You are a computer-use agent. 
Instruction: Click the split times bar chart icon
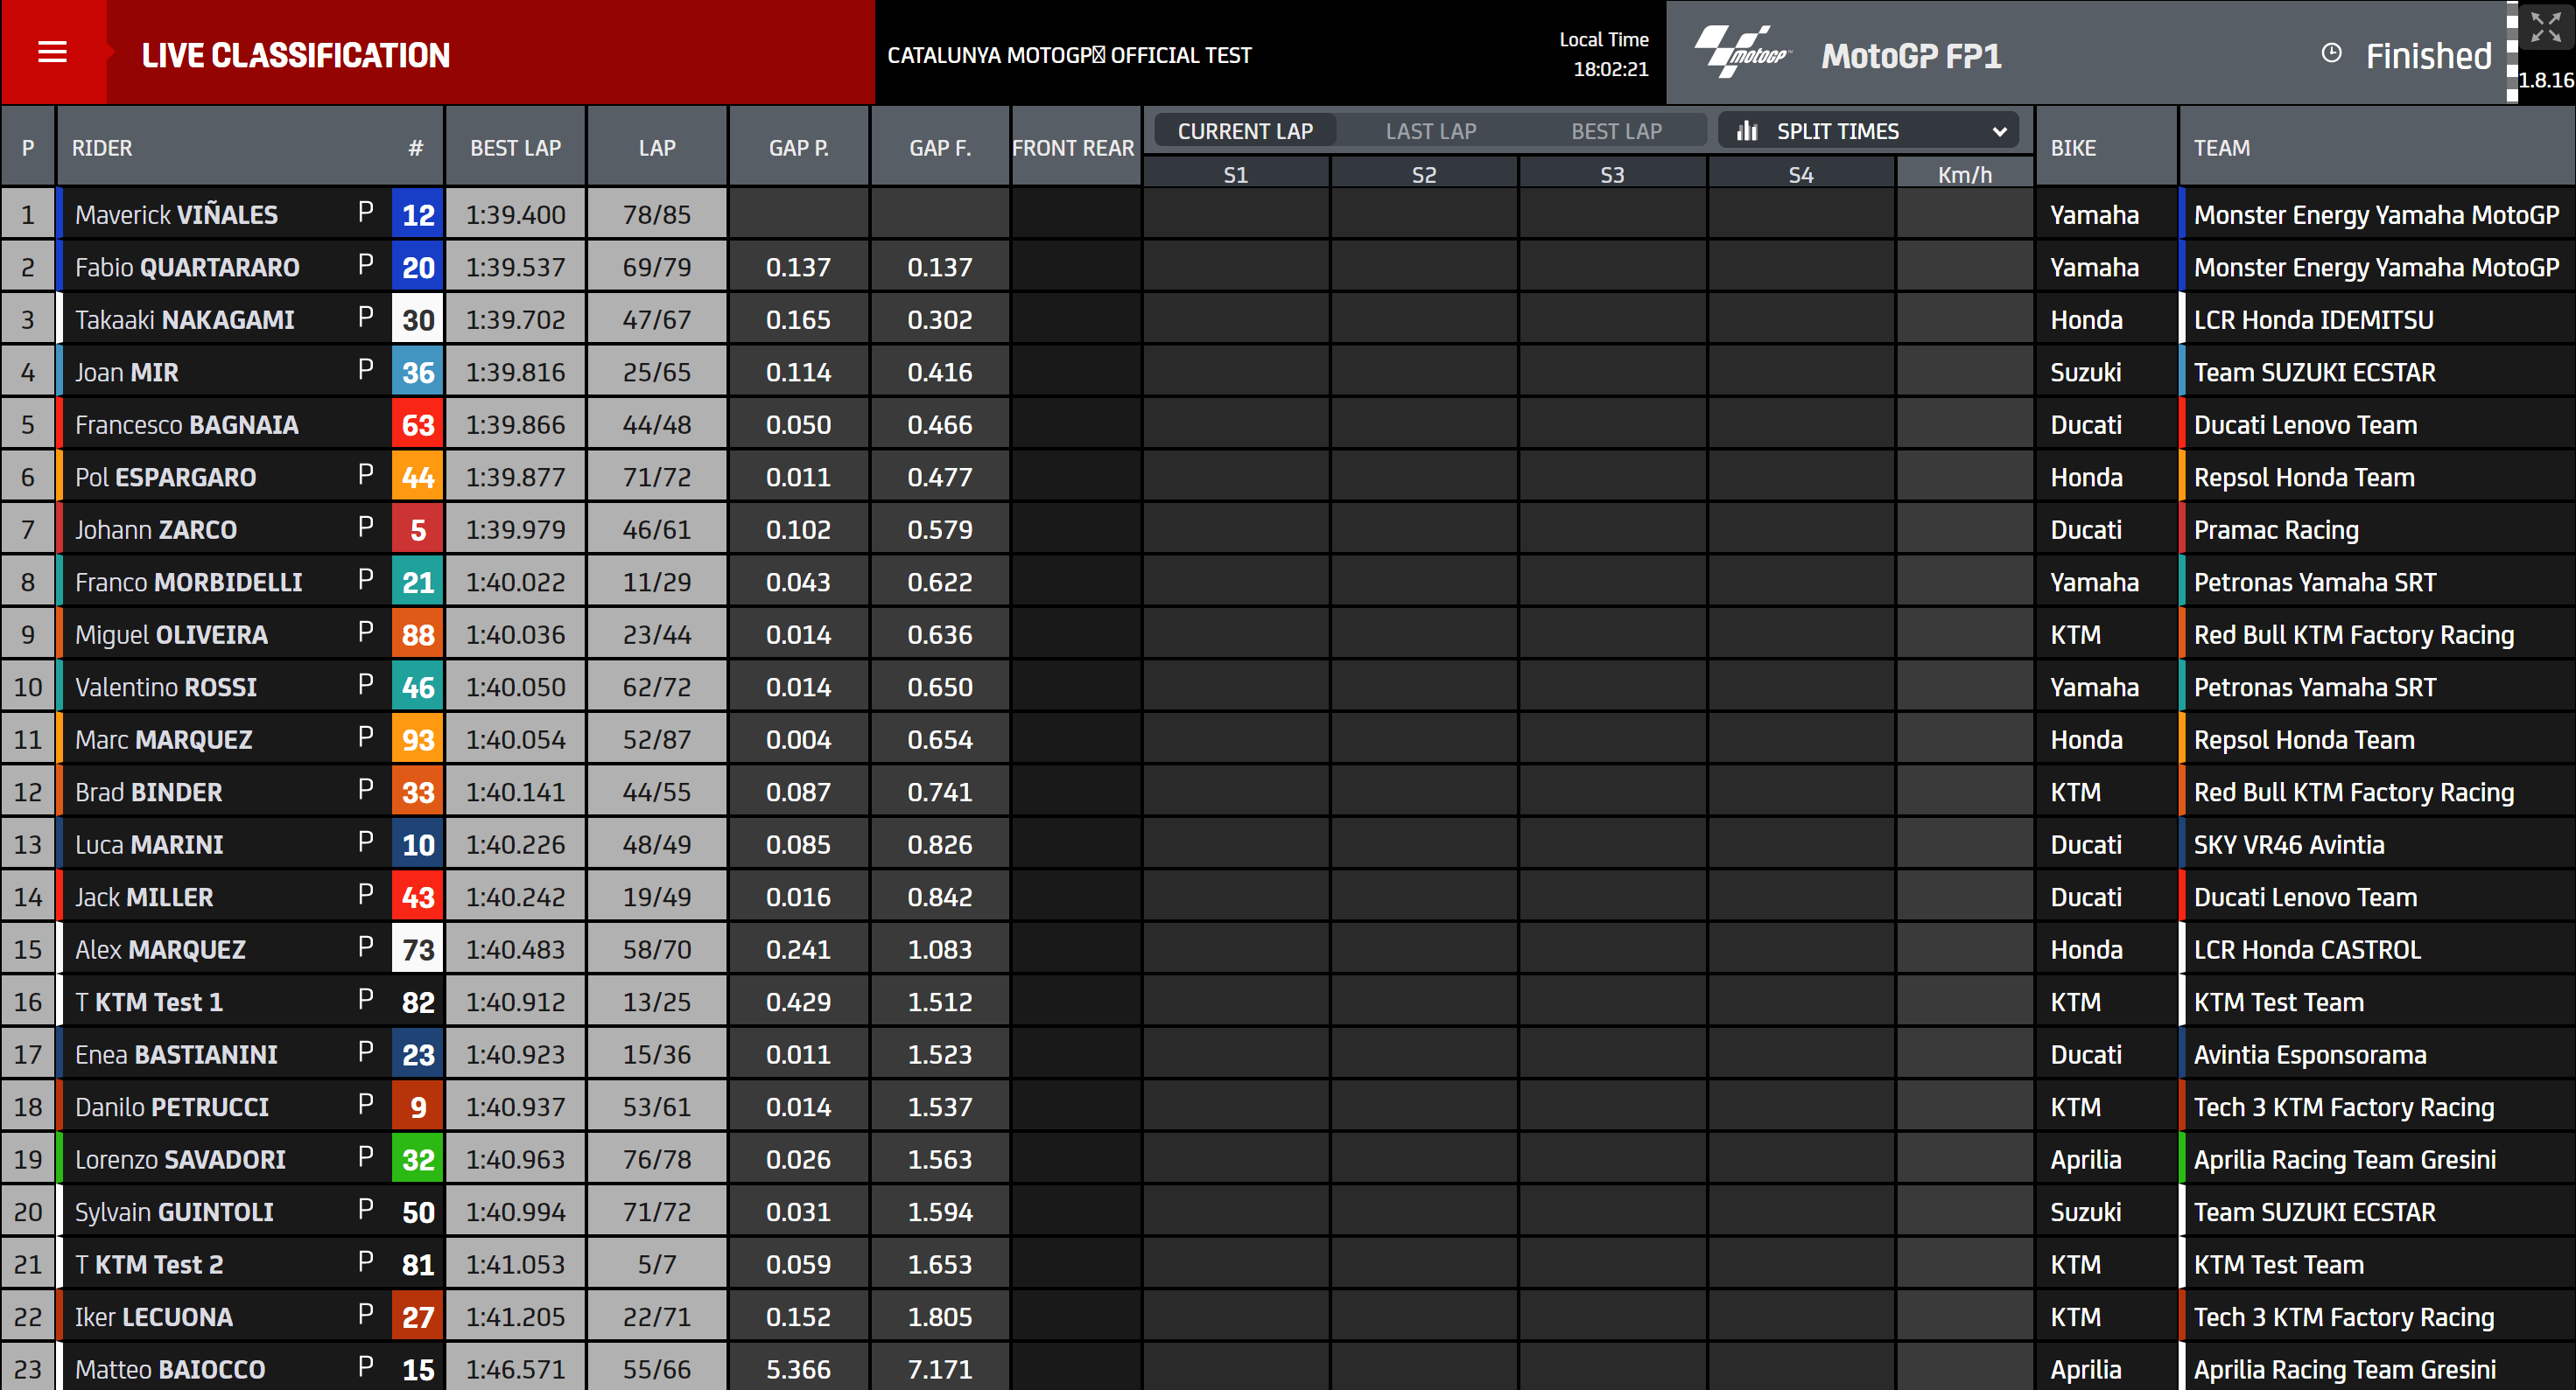(x=1747, y=131)
